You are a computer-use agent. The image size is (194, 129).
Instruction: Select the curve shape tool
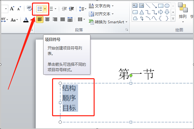154,19
